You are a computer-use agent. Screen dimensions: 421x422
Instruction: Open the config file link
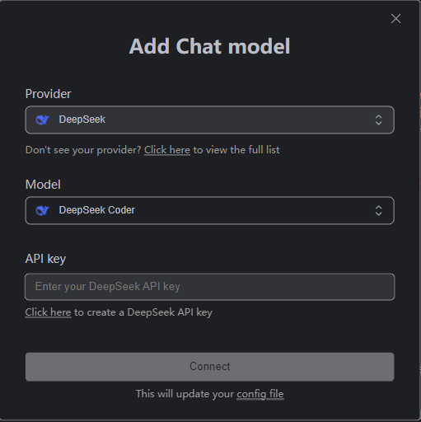[x=260, y=394]
